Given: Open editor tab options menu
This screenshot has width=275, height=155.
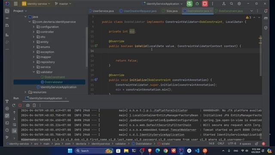Looking at the screenshot, I should [257, 11].
